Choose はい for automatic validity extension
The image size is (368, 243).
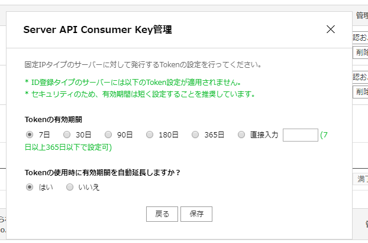(30, 187)
